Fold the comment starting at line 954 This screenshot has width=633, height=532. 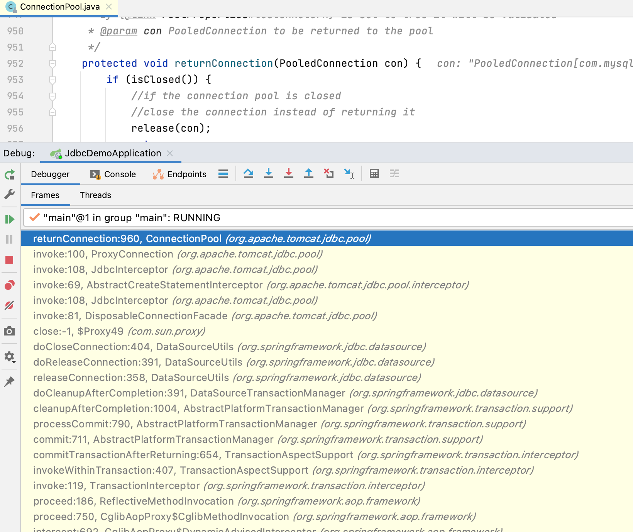(52, 96)
